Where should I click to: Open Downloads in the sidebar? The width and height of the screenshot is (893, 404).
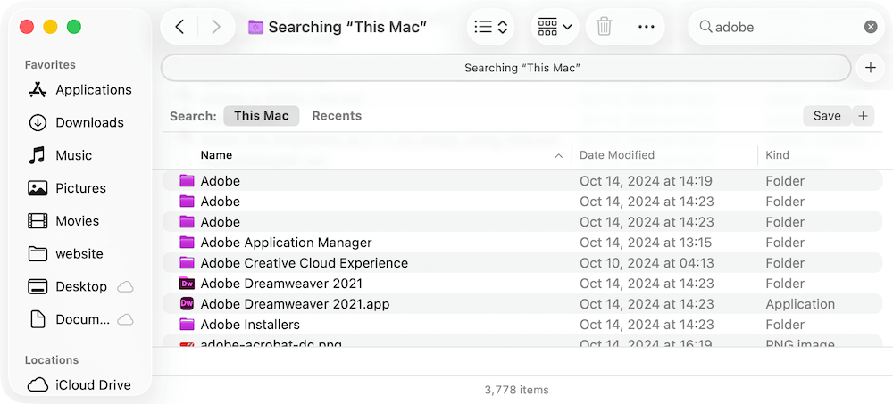[76, 122]
